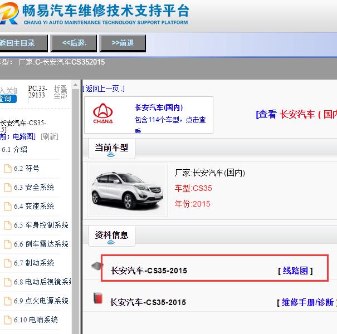Click 长安汽车-CS35-2015 in the 维修手册 row
337x334 pixels.
148,302
